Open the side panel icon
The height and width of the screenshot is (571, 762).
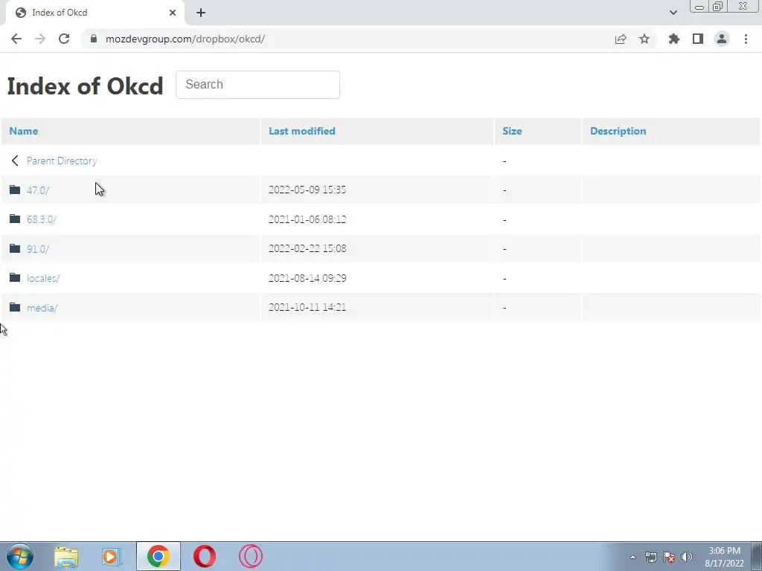[698, 39]
